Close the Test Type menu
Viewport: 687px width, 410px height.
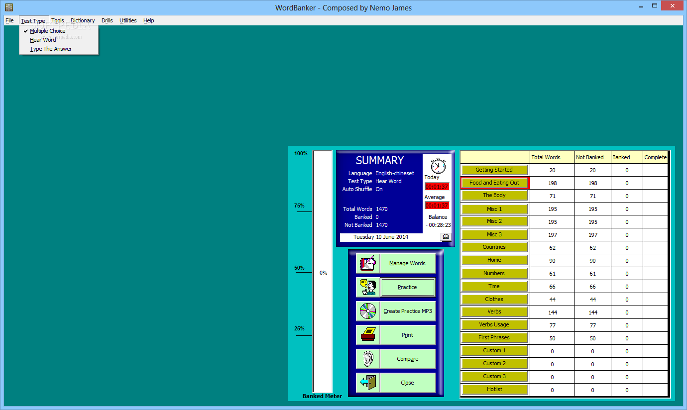point(33,21)
